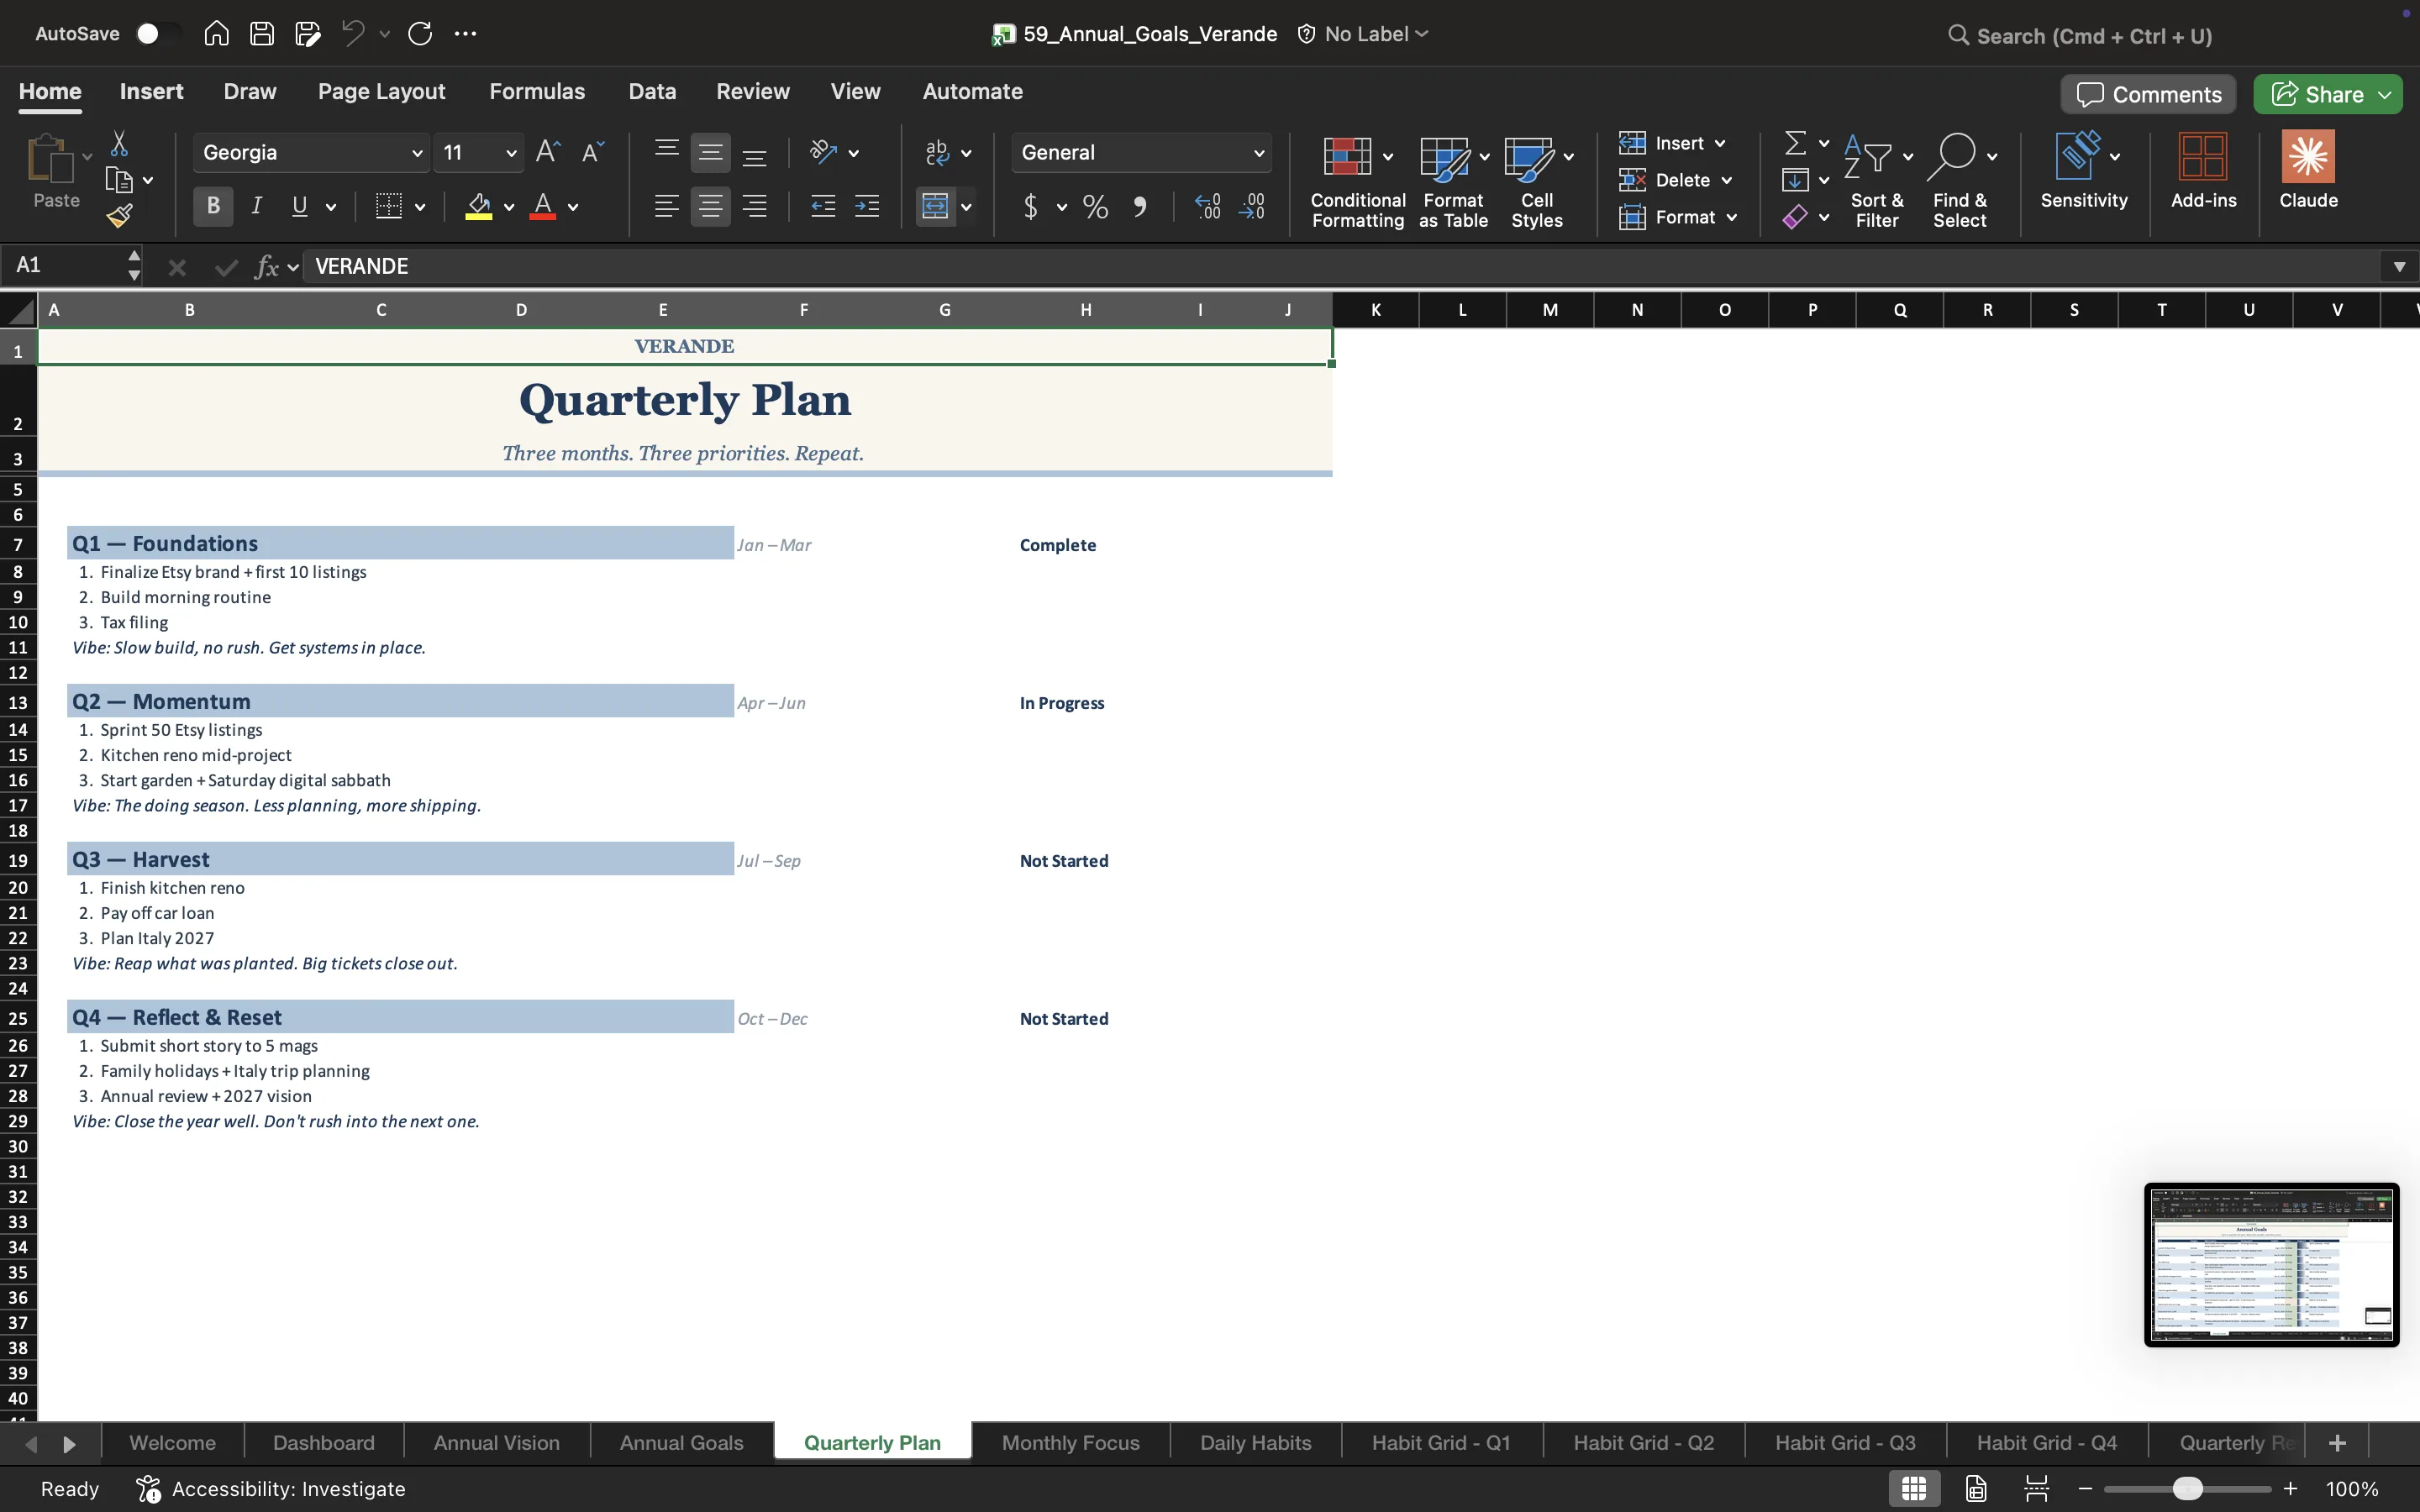The image size is (2420, 1512).
Task: Apply italic formatting
Action: tap(257, 206)
